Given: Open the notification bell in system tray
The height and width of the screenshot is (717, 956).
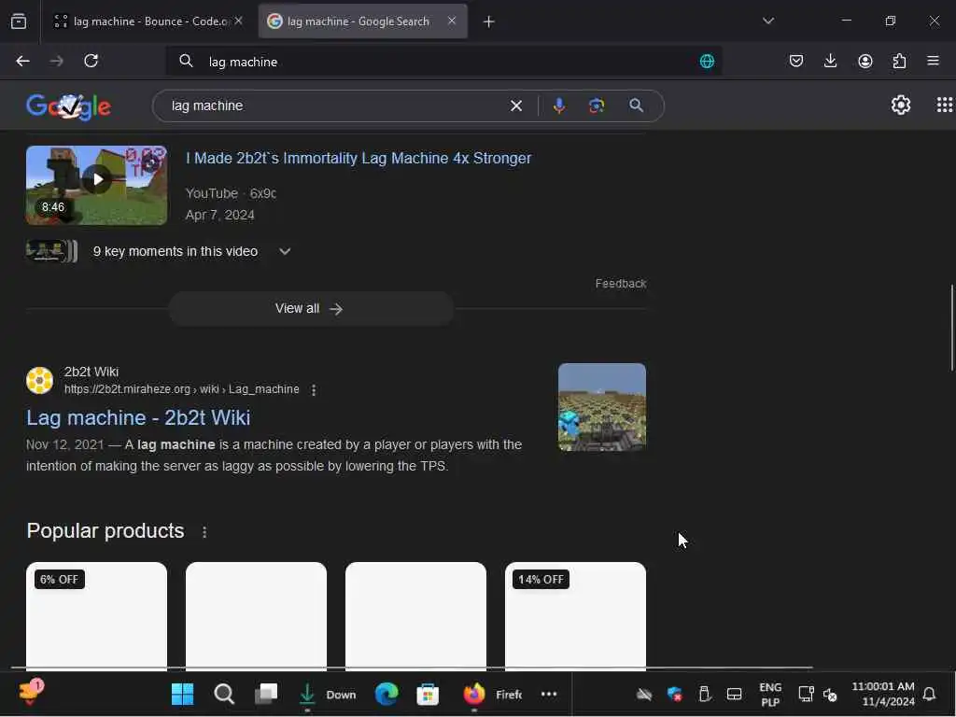Looking at the screenshot, I should pos(929,695).
